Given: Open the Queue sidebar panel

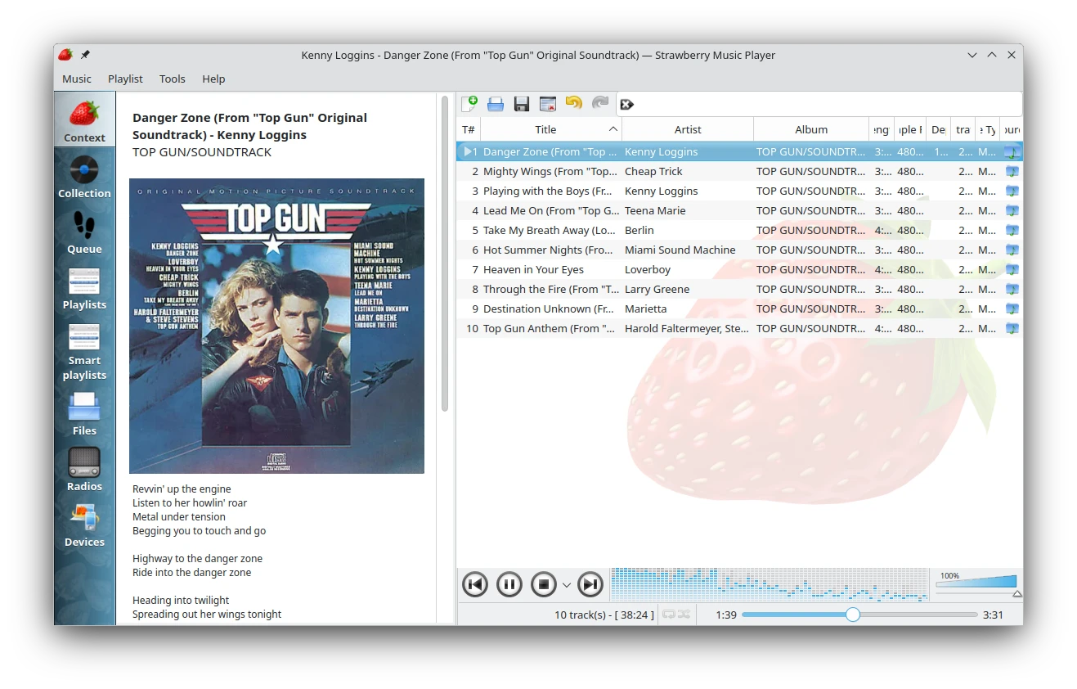Looking at the screenshot, I should point(84,233).
